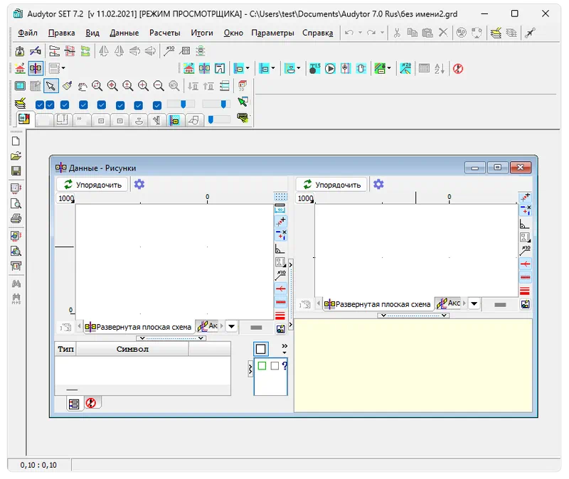569x479 pixels.
Task: Select the arrow pointer tool
Action: (50, 86)
